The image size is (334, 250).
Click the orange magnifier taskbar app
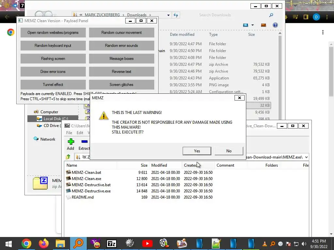[78, 243]
